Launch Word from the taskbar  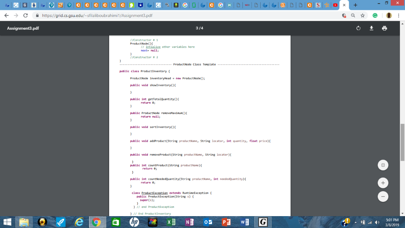[244, 222]
